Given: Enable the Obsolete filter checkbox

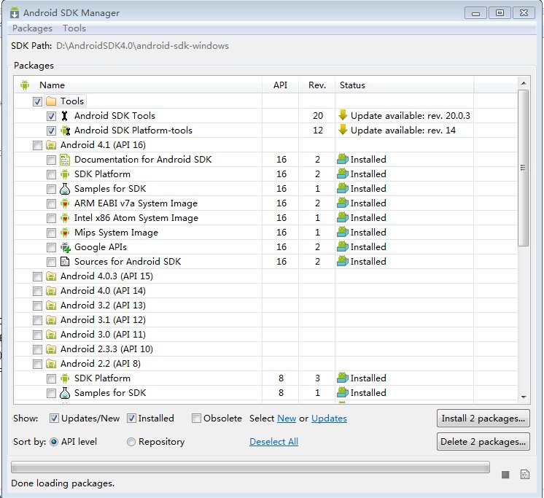Looking at the screenshot, I should pyautogui.click(x=196, y=419).
